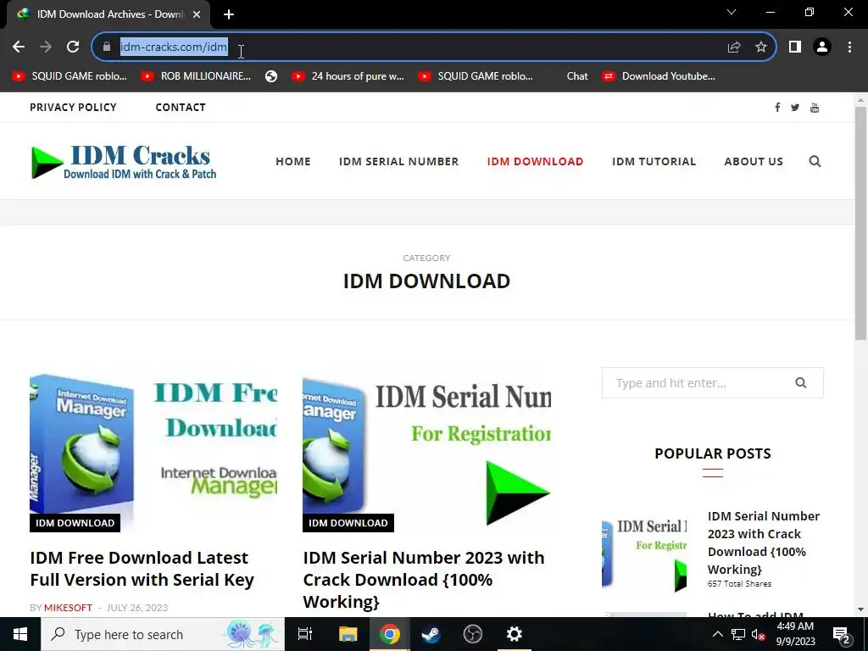Click the browser forward arrow
Viewport: 868px width, 651px height.
(x=46, y=47)
